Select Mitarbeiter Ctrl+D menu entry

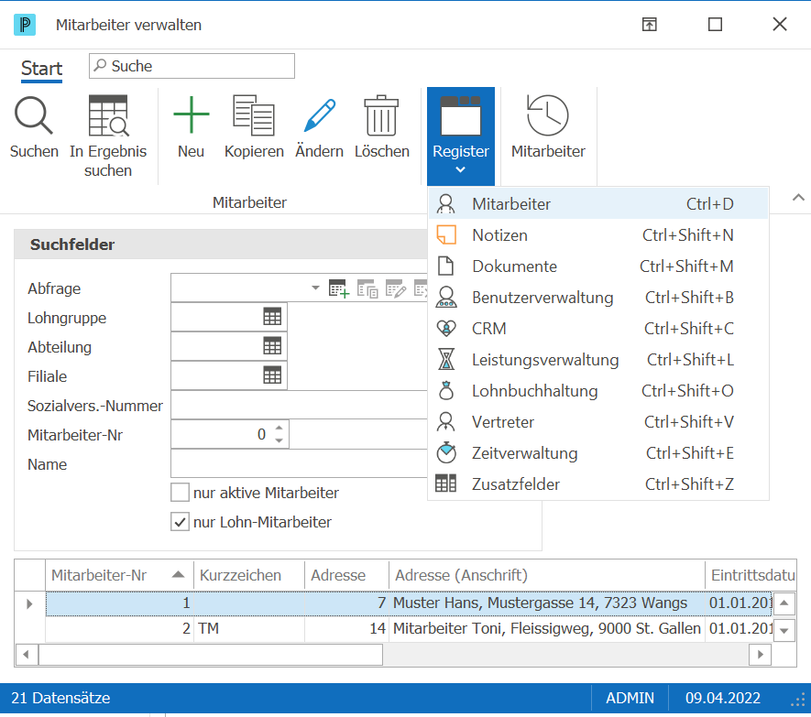click(x=598, y=204)
